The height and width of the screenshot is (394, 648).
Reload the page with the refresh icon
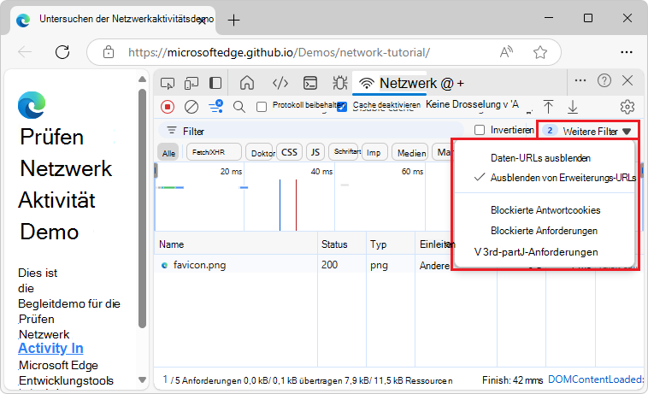click(62, 52)
